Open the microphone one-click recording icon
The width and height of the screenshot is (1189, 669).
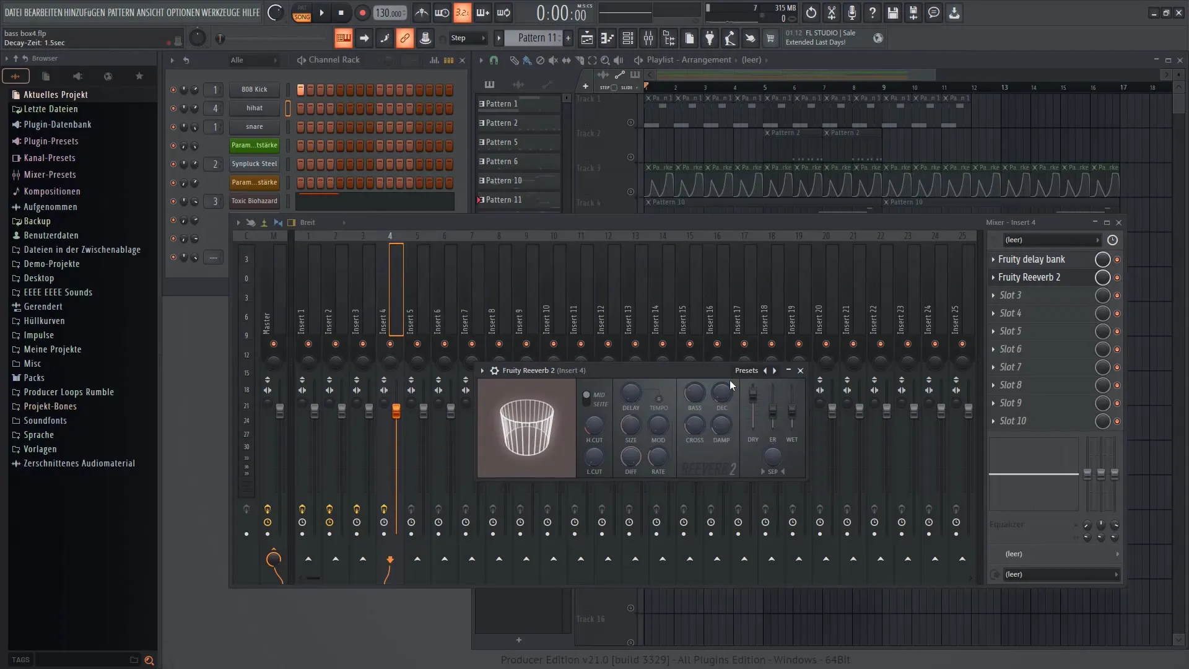(852, 12)
